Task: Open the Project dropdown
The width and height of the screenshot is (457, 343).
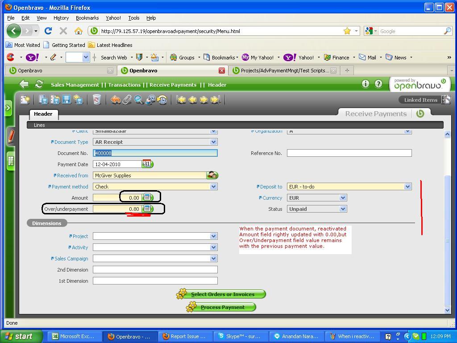Action: [214, 236]
